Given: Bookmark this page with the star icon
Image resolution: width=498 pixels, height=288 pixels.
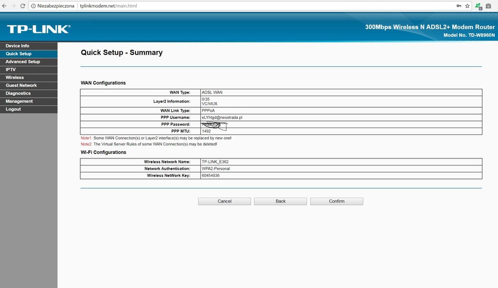Looking at the screenshot, I should 467,6.
